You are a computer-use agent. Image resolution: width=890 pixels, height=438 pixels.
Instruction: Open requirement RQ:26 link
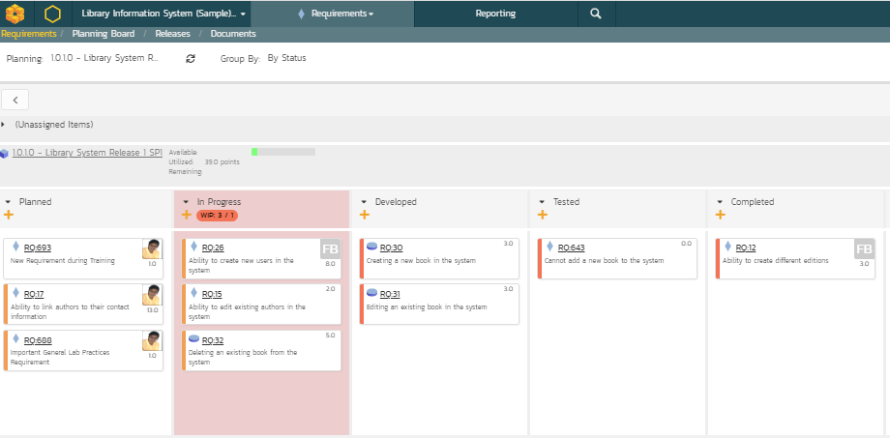coord(212,248)
